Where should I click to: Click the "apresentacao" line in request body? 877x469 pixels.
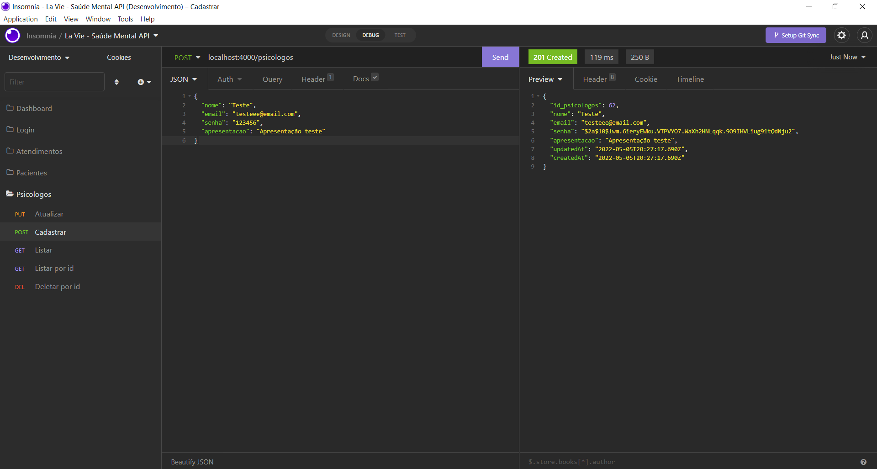point(263,131)
